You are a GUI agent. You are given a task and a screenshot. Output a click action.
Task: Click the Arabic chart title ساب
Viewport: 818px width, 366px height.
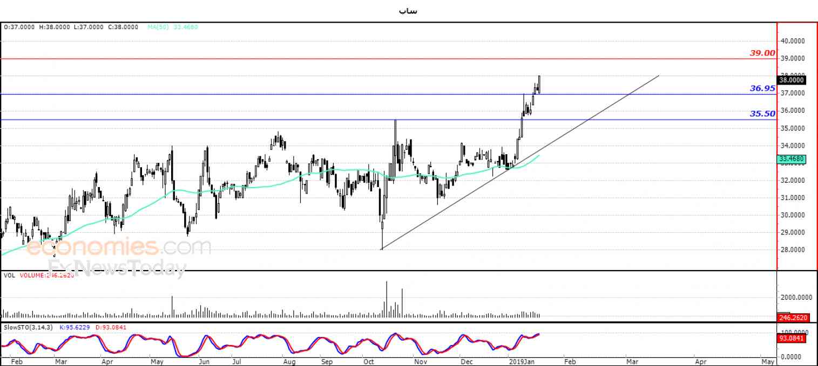point(409,11)
